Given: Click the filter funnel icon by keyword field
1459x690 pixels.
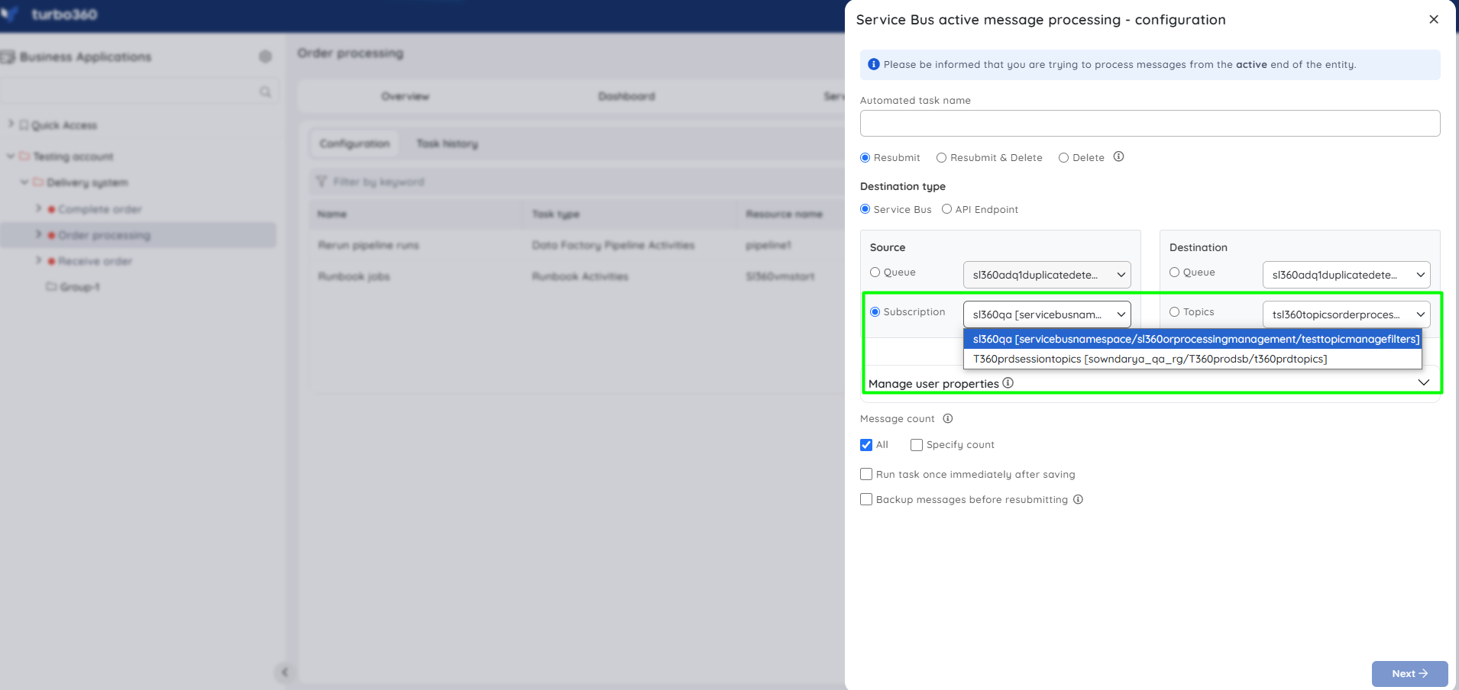Looking at the screenshot, I should [322, 182].
